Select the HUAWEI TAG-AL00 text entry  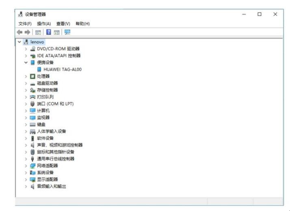[63, 69]
